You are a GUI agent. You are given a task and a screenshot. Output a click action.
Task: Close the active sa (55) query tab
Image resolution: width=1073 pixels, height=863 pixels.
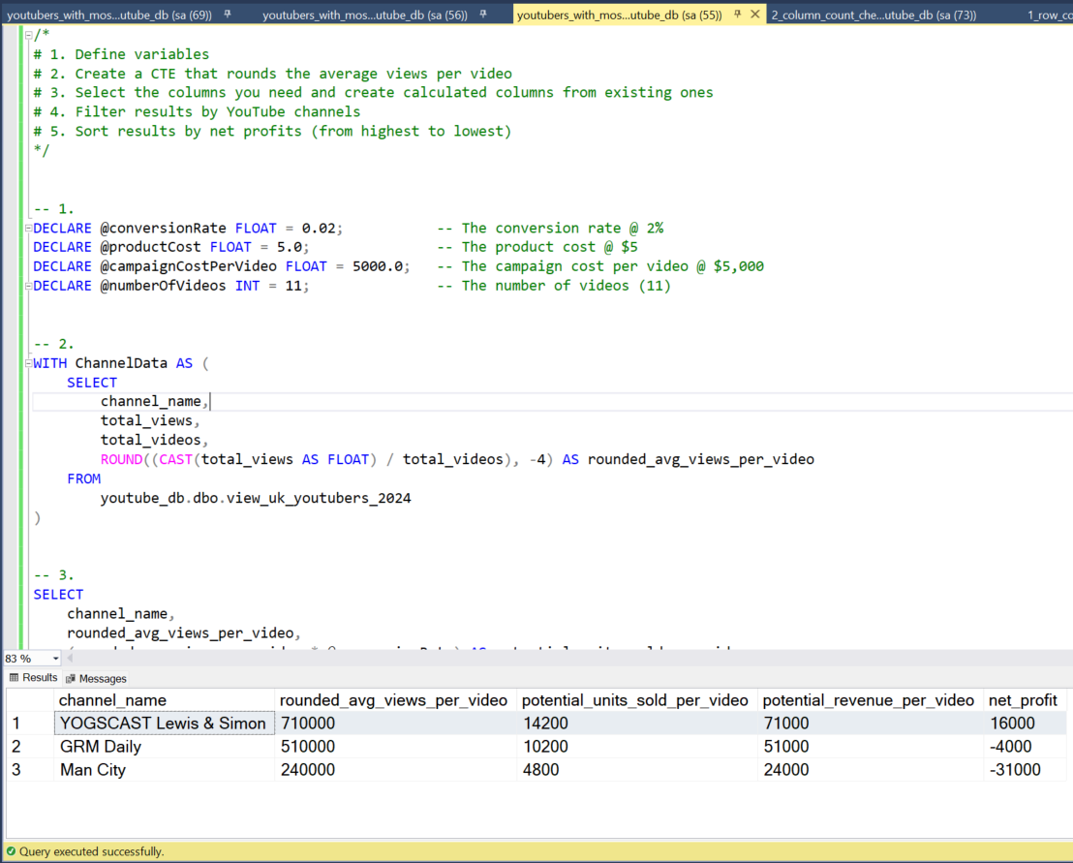[755, 15]
